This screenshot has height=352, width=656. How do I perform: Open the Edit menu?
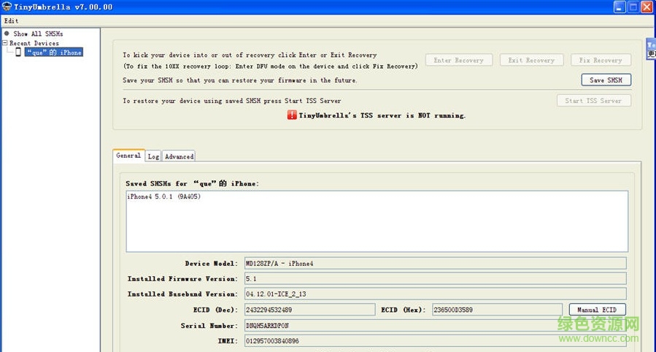(x=11, y=20)
